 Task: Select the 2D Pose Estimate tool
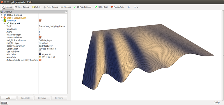[83, 7]
